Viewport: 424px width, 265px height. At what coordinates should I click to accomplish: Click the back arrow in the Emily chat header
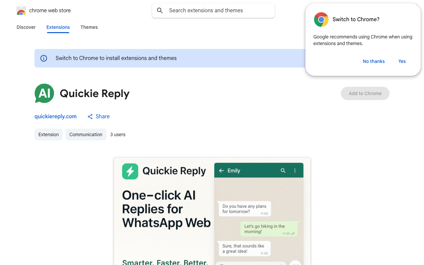221,170
